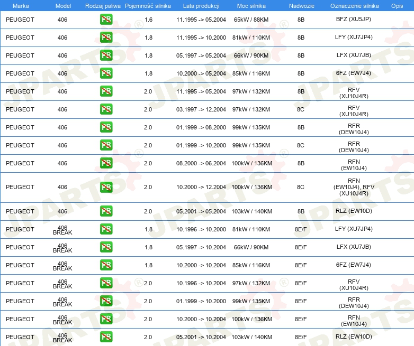Select the date range 01.1999 -> 08.2000
414x346 pixels.
(x=201, y=127)
